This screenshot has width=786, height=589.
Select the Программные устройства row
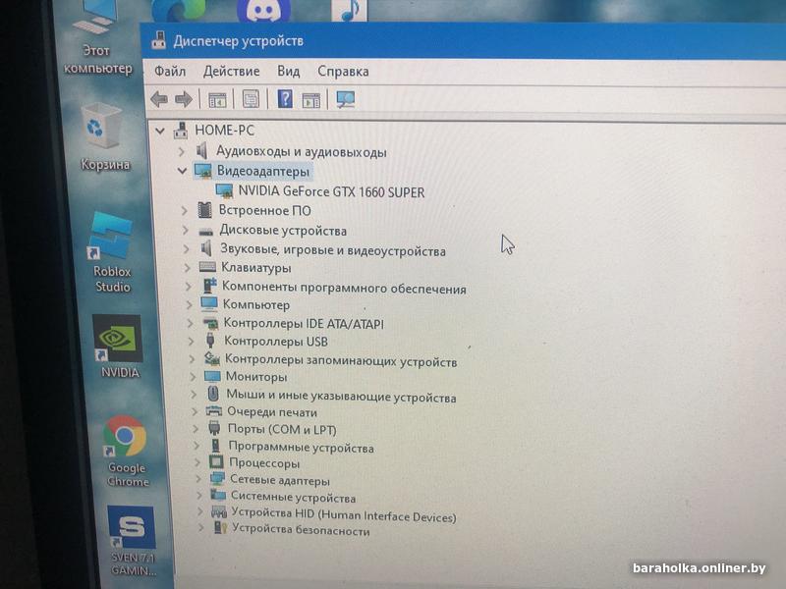click(x=302, y=447)
